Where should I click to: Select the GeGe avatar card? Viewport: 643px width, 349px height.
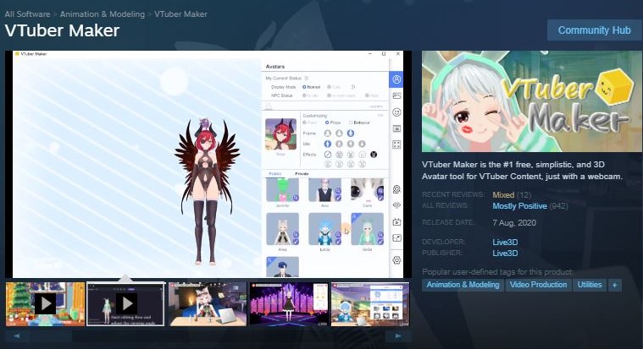pyautogui.click(x=368, y=229)
